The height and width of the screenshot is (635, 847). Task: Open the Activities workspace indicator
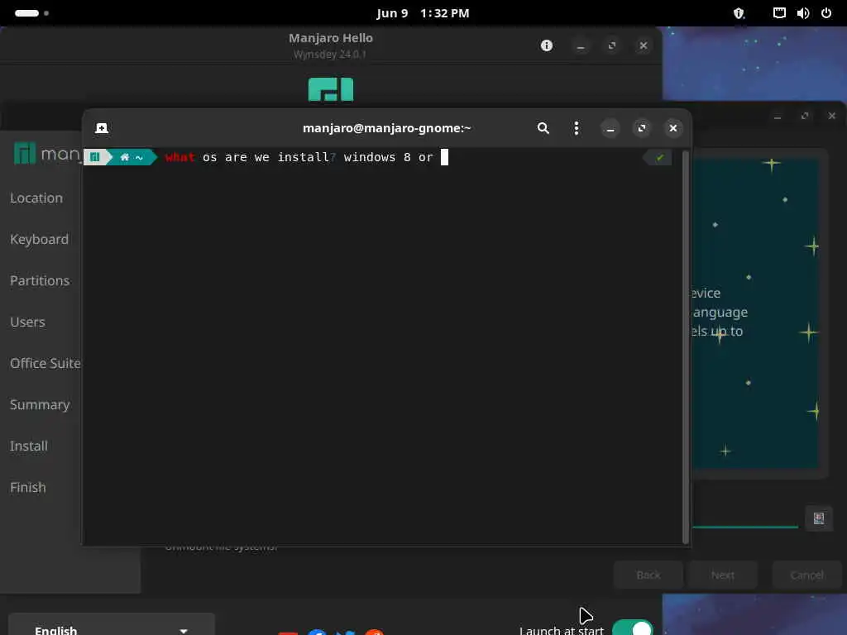31,13
